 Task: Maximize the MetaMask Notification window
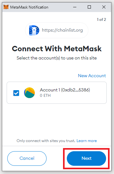tap(89, 7)
